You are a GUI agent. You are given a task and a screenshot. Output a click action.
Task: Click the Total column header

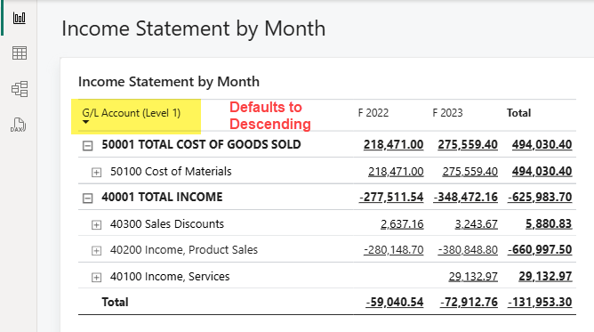pyautogui.click(x=518, y=113)
